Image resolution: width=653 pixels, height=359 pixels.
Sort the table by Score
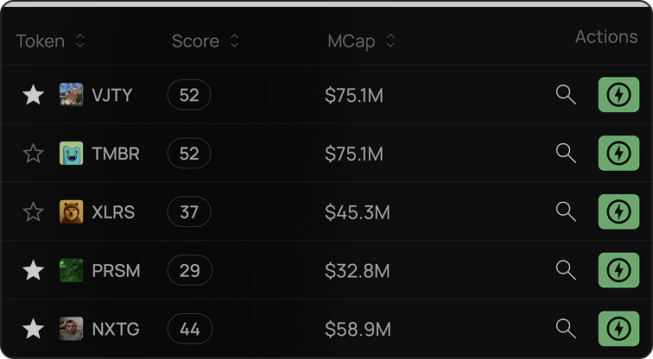tap(234, 41)
